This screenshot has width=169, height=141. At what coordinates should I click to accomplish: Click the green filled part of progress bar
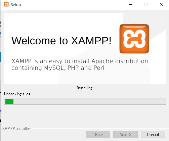[x=9, y=101]
